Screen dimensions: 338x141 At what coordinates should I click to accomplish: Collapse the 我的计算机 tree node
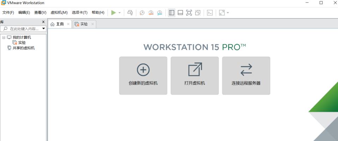4,37
